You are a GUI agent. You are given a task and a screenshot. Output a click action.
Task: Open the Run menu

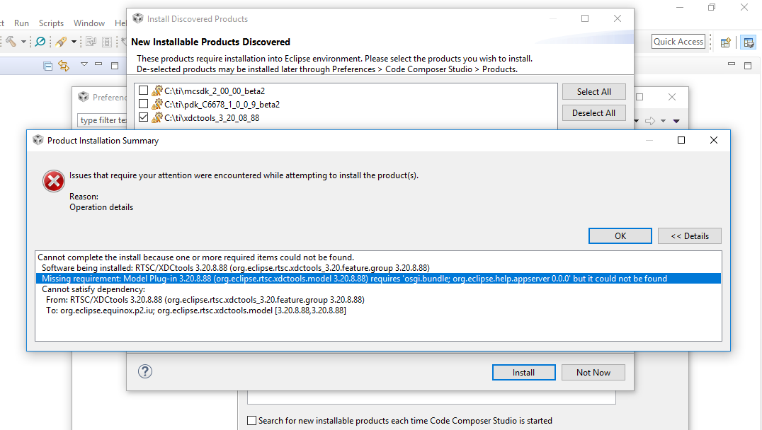point(21,23)
